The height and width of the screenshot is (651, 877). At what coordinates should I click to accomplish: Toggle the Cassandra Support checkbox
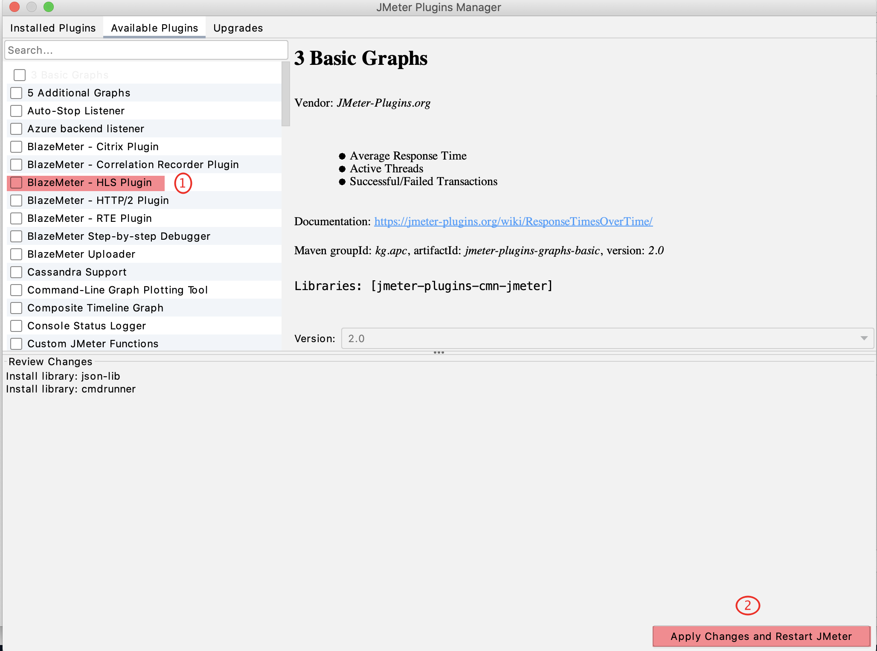click(16, 272)
